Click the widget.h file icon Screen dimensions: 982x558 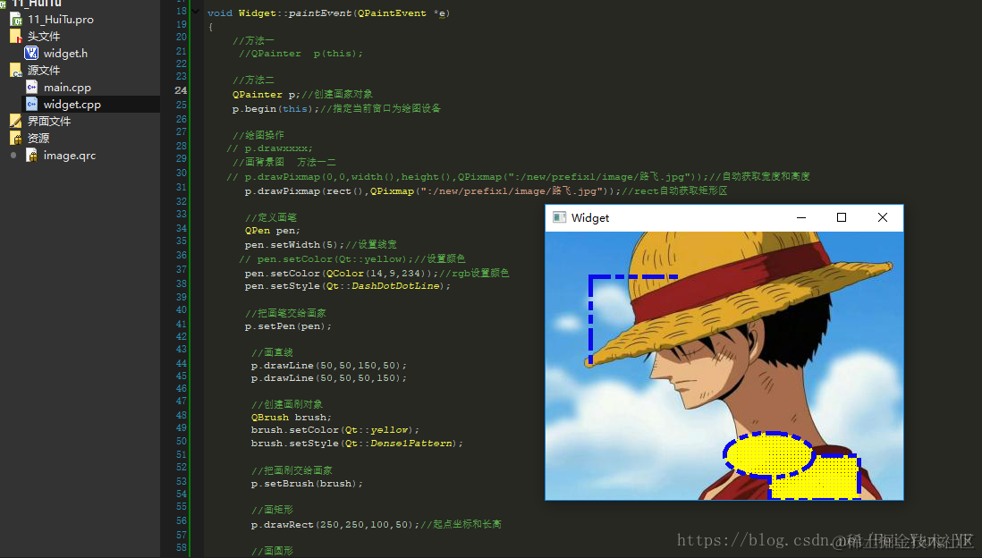[31, 54]
